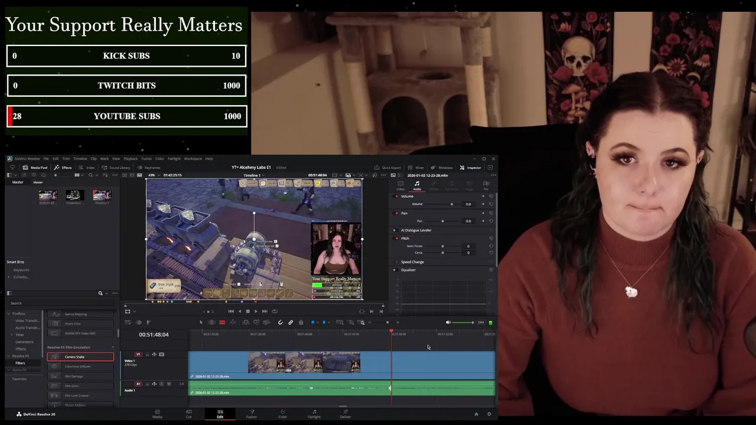Open the File menu
The image size is (756, 425).
click(46, 159)
